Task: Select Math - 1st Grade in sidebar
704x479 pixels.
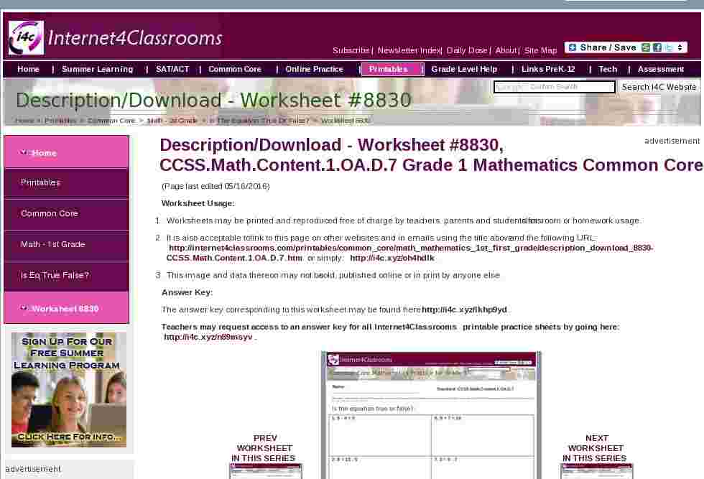Action: (66, 245)
